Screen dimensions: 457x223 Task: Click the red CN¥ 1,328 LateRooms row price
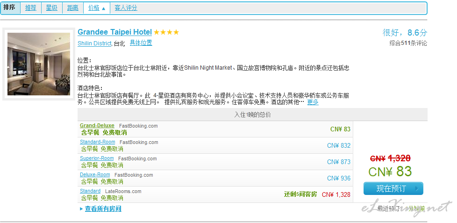(336, 194)
